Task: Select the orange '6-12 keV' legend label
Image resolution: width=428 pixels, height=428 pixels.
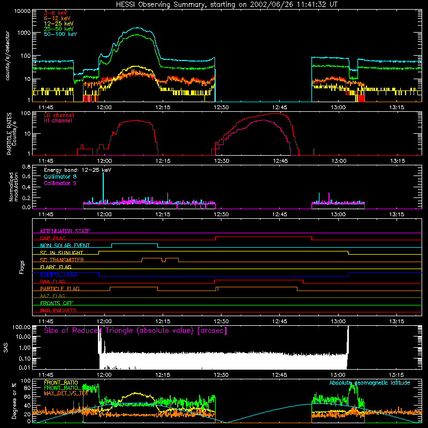Action: click(57, 18)
